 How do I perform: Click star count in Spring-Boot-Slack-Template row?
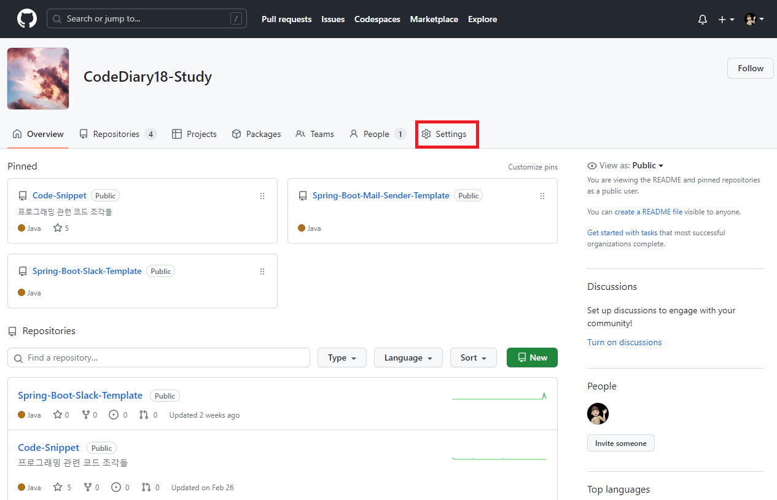pos(61,415)
